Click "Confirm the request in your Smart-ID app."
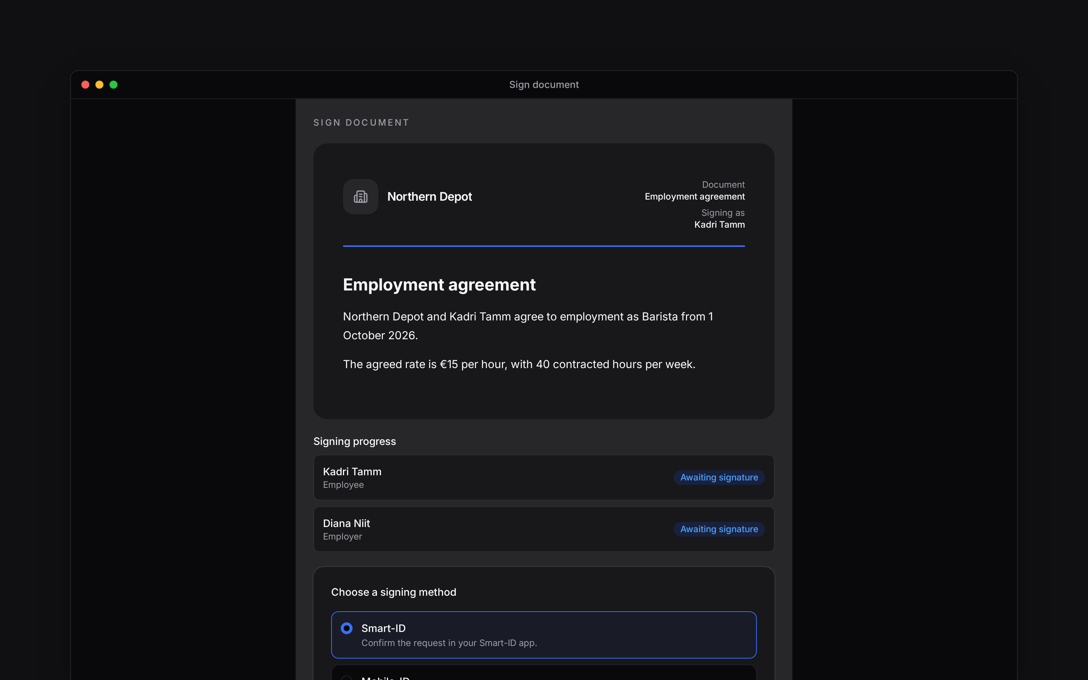This screenshot has width=1088, height=680. coord(449,643)
